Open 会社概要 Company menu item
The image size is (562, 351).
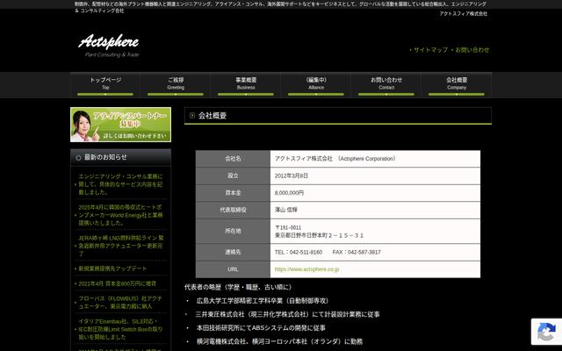pyautogui.click(x=457, y=85)
